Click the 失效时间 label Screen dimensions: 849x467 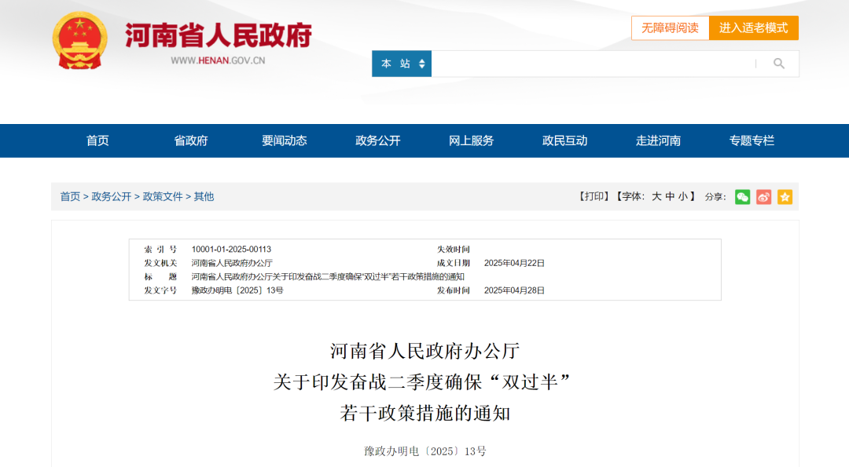pos(454,249)
